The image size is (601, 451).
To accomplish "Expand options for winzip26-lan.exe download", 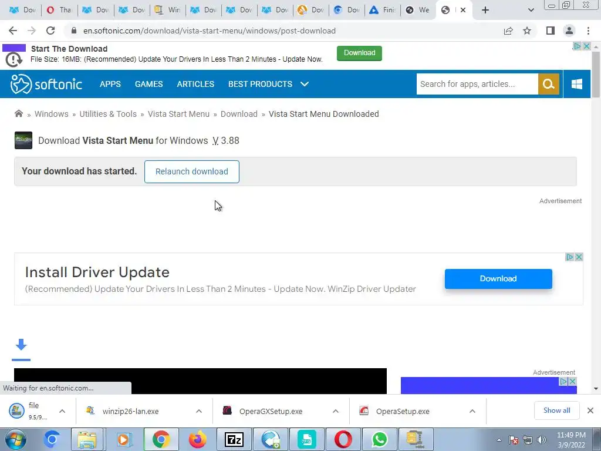I will pyautogui.click(x=199, y=411).
